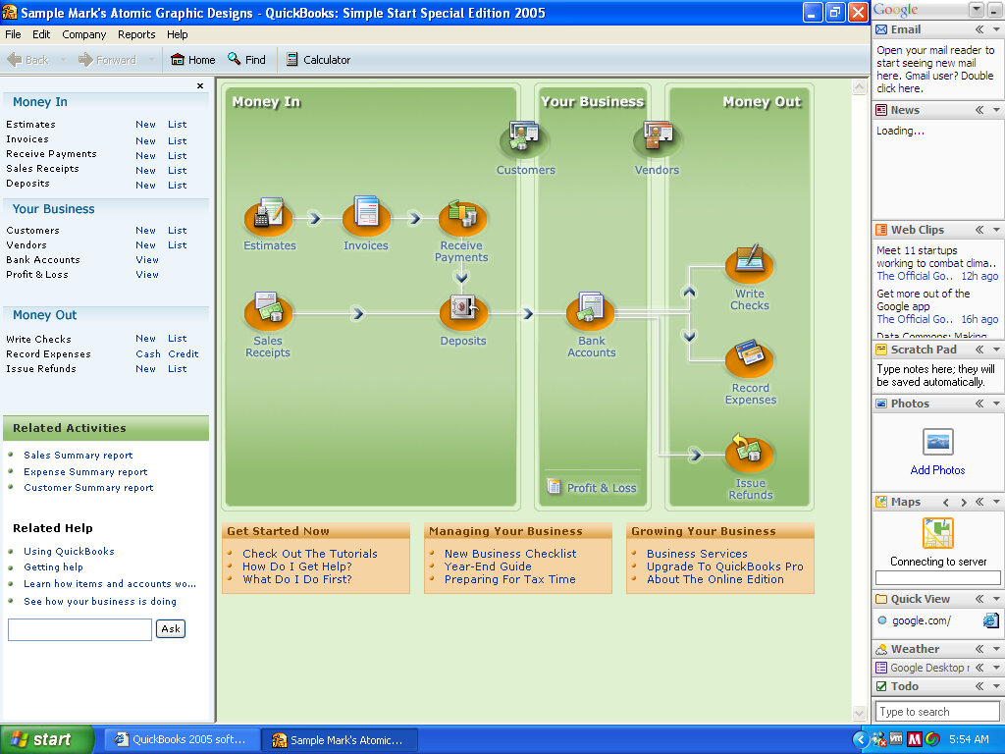Select the Sales Receipts icon
This screenshot has height=754, width=1005.
coord(268,310)
